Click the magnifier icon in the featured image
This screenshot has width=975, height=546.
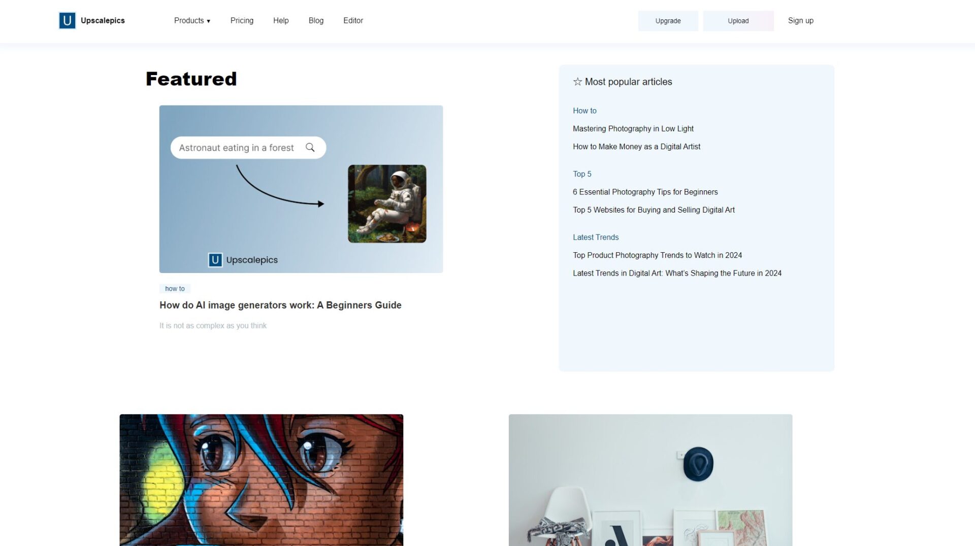coord(310,147)
